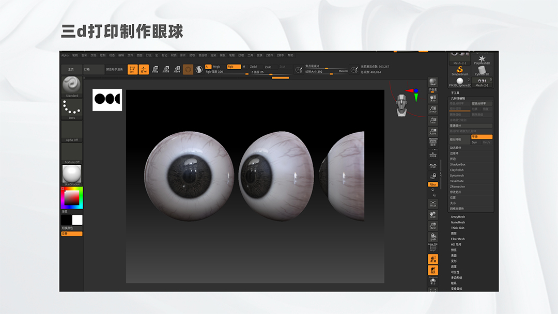Open the Texture Off slot
This screenshot has height=314, width=558.
click(71, 153)
